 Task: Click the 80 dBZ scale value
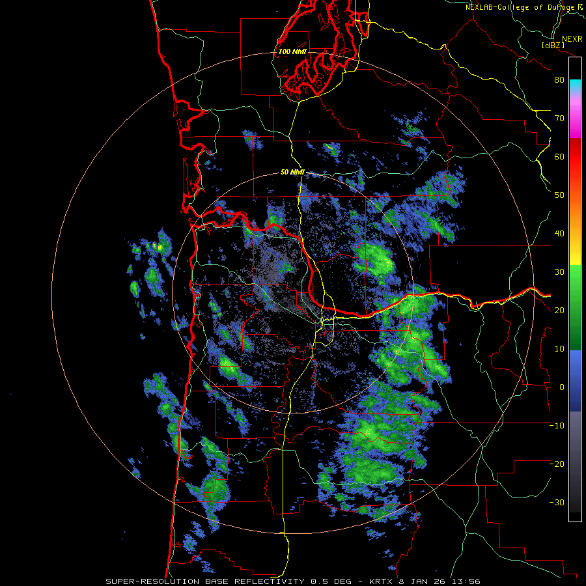pyautogui.click(x=559, y=80)
